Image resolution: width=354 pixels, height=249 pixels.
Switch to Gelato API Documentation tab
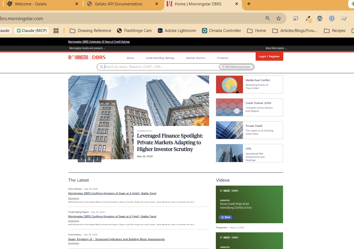click(118, 4)
